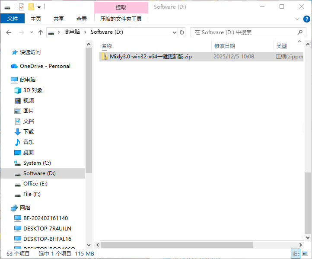Open the 下载 folder
The height and width of the screenshot is (259, 312).
[x=29, y=132]
